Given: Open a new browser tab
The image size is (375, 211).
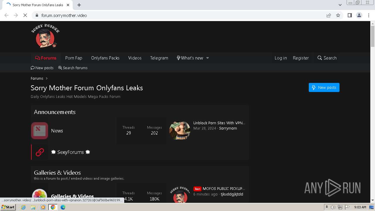Looking at the screenshot, I should coord(79,5).
